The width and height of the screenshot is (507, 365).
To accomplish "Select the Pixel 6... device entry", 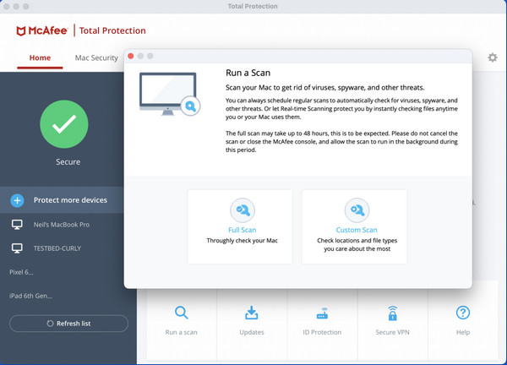I will tap(21, 272).
